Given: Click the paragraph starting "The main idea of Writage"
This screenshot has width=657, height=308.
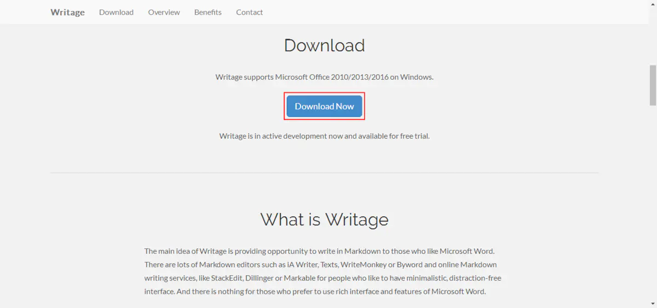Looking at the screenshot, I should [x=323, y=271].
